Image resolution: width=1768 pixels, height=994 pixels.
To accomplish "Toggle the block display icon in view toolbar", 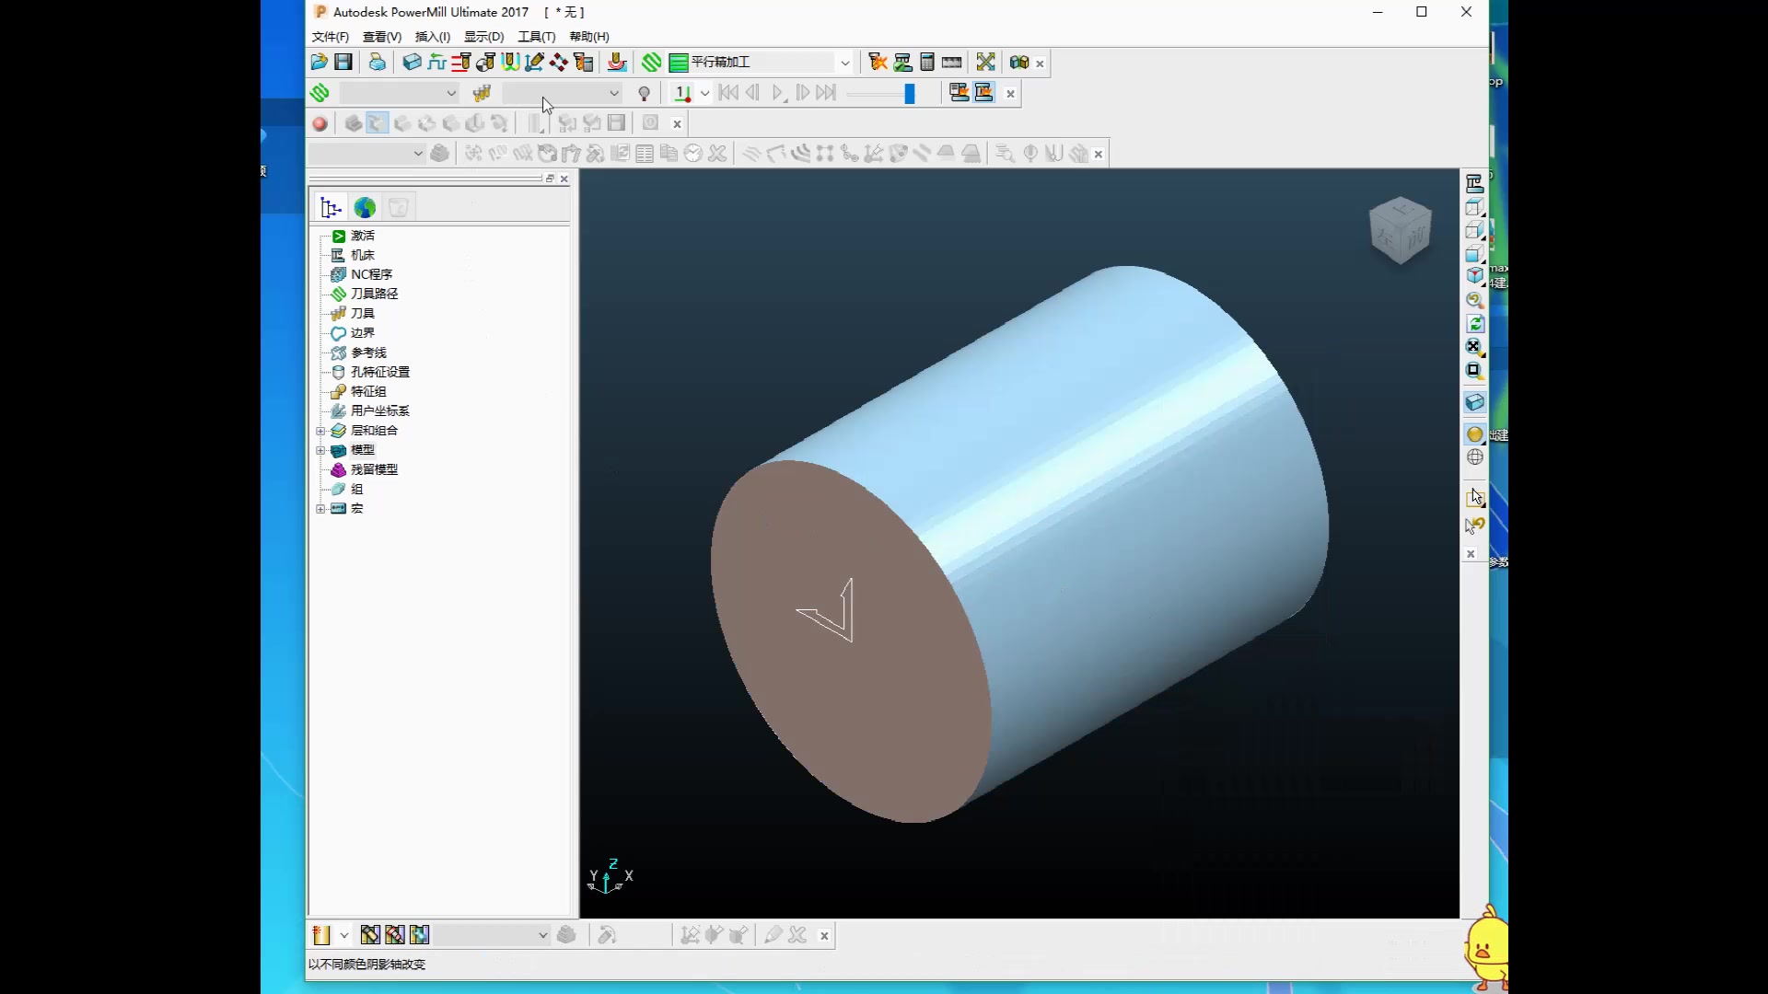I will pos(1475,402).
